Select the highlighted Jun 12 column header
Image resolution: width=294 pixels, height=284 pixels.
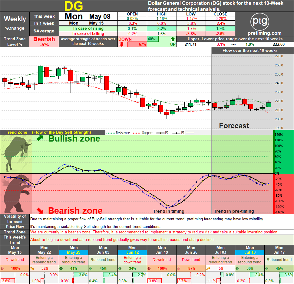pos(132,250)
